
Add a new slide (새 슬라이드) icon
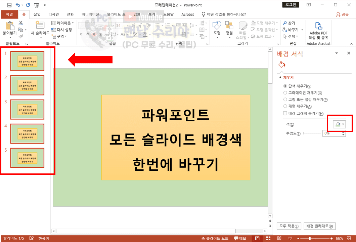point(40,26)
